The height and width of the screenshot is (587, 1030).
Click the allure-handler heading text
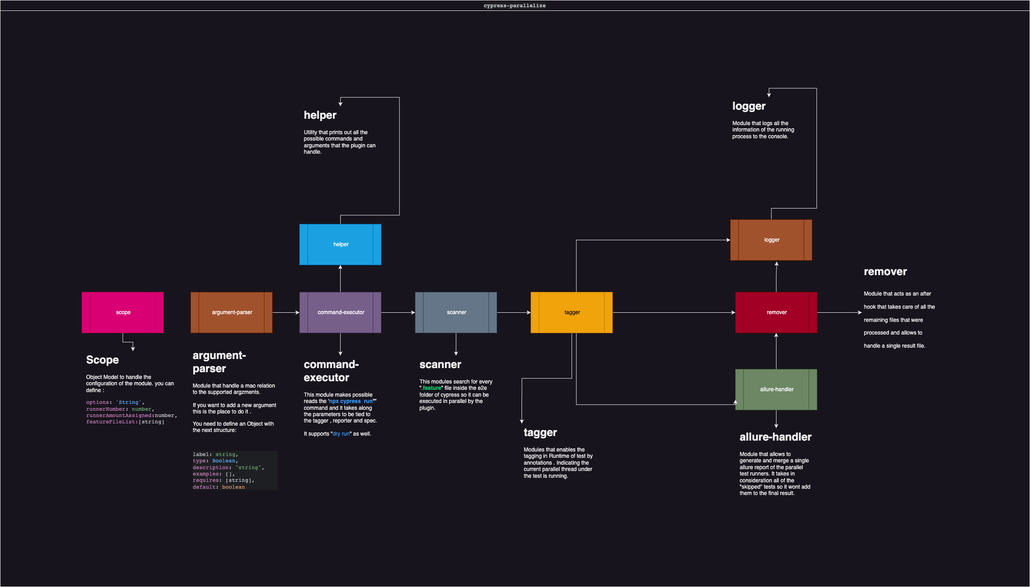pos(775,437)
